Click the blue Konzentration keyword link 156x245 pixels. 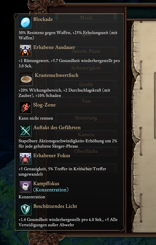51,190
